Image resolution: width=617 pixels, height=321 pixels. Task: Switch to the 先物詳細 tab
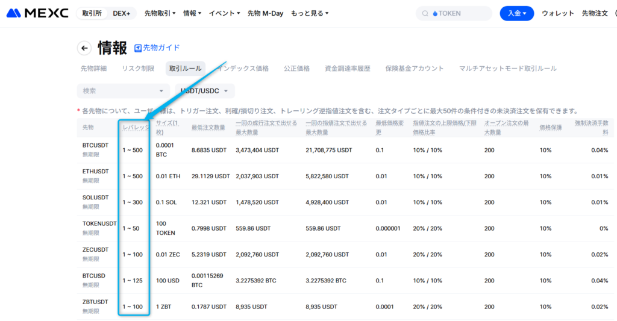93,69
